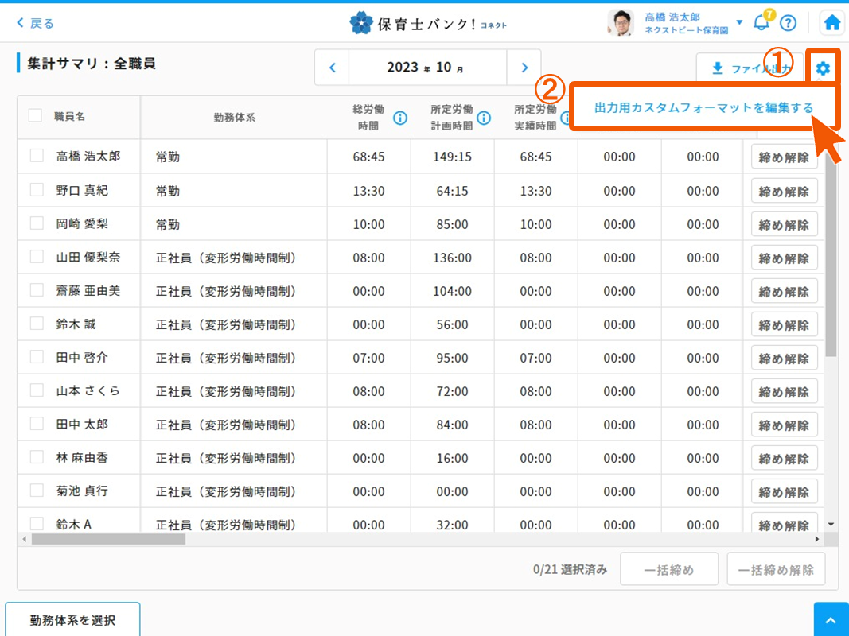Go to next month arrow
This screenshot has width=849, height=636.
(x=524, y=68)
